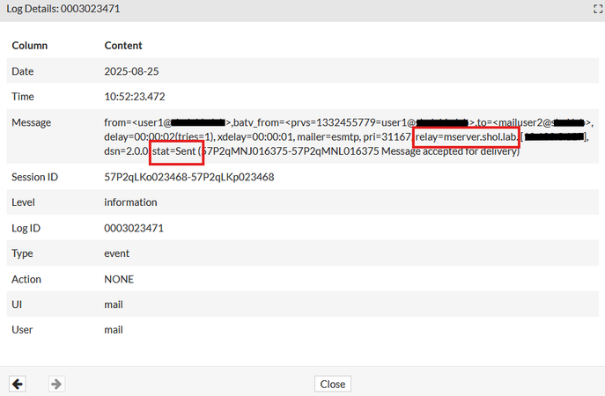Click the Message row label
The width and height of the screenshot is (605, 396).
tap(31, 122)
